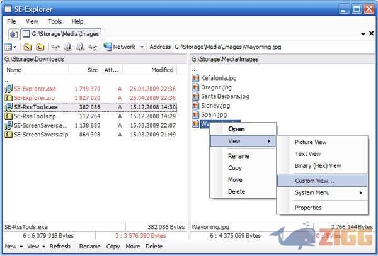The height and width of the screenshot is (256, 378).
Task: Open drive C: from the toolbar
Action: point(56,47)
